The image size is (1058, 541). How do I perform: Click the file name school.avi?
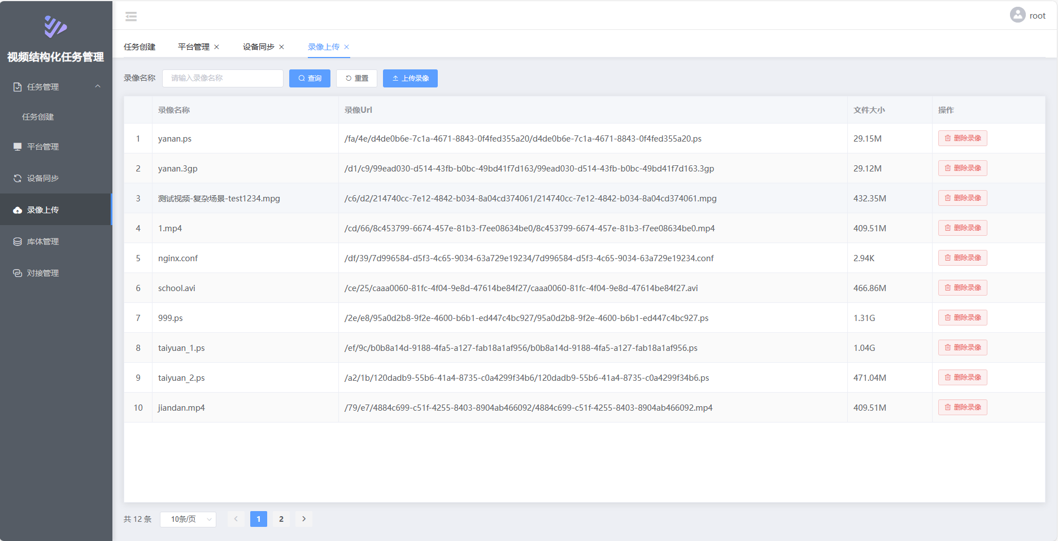pos(177,288)
